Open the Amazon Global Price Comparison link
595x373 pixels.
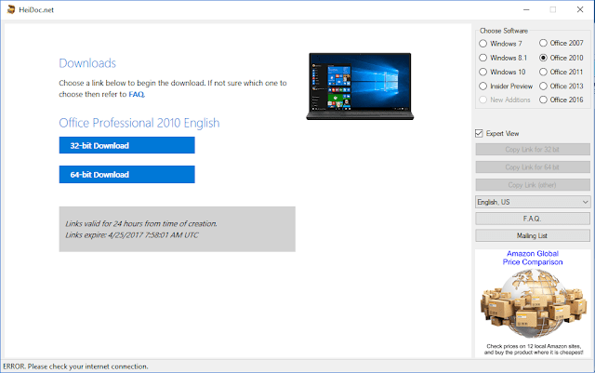pyautogui.click(x=533, y=258)
